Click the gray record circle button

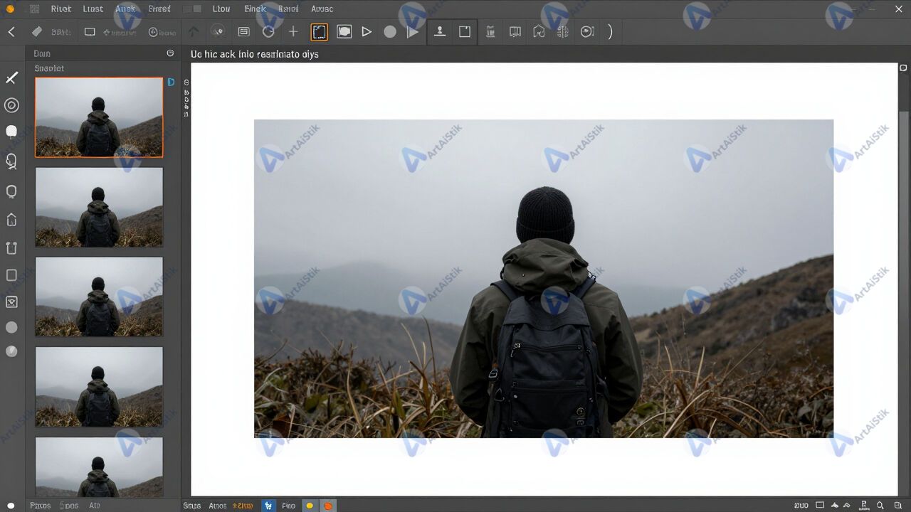pos(390,32)
